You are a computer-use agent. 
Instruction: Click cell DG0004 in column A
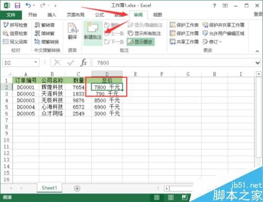point(26,107)
